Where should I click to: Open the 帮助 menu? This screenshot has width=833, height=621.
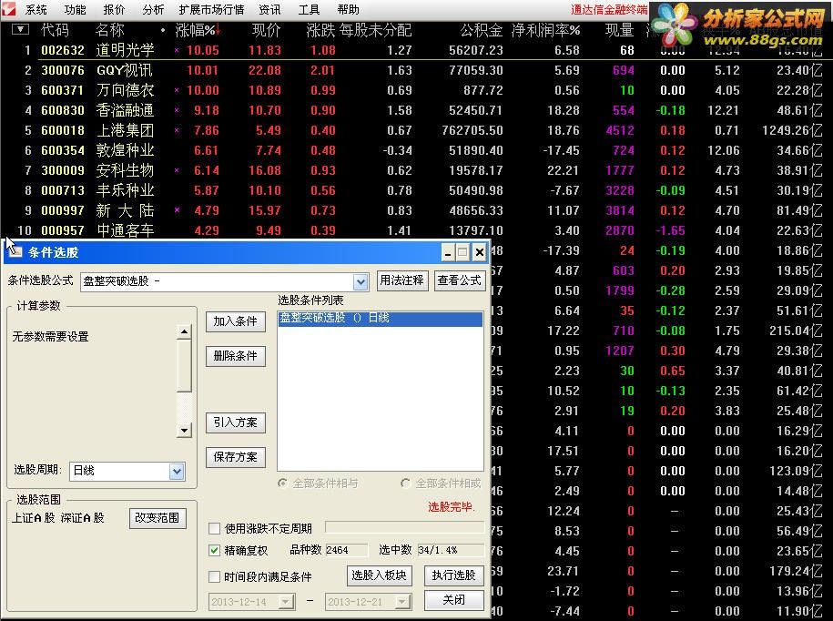point(349,10)
